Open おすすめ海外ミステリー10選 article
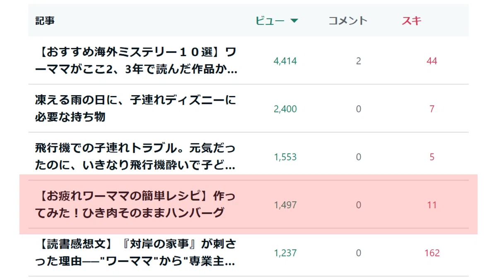 tap(136, 61)
